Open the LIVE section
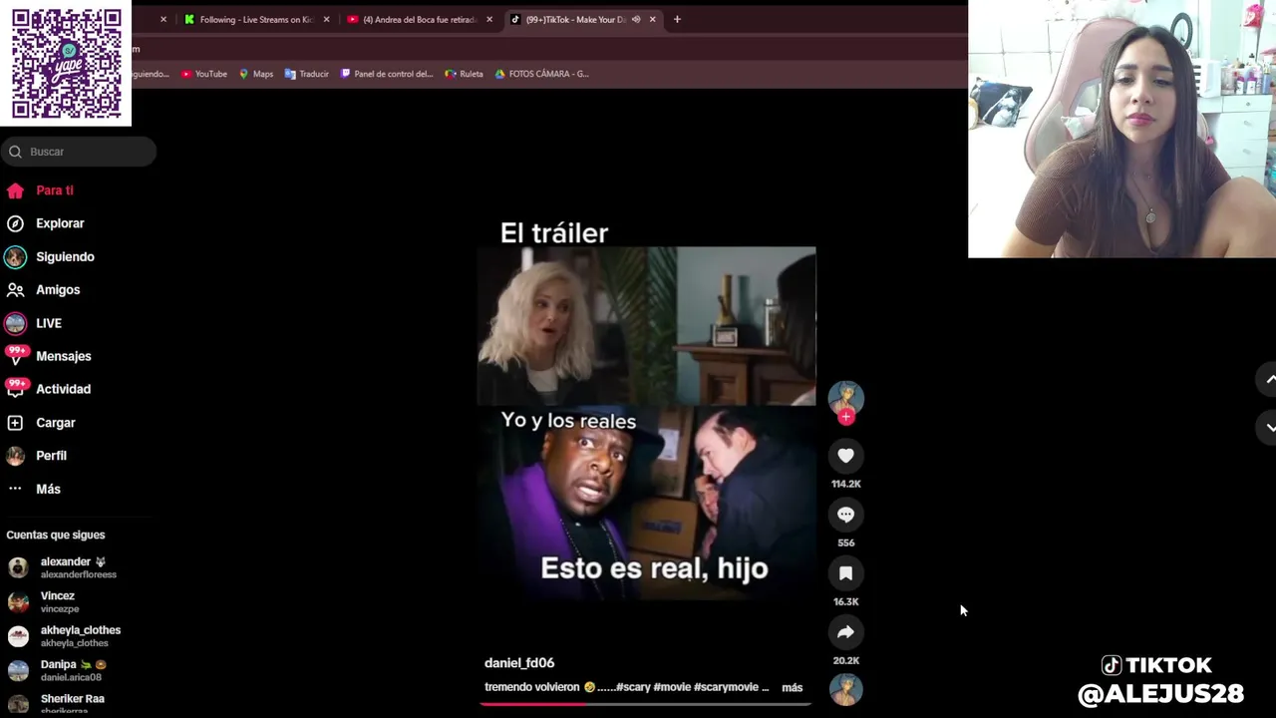This screenshot has width=1276, height=718. pos(49,323)
